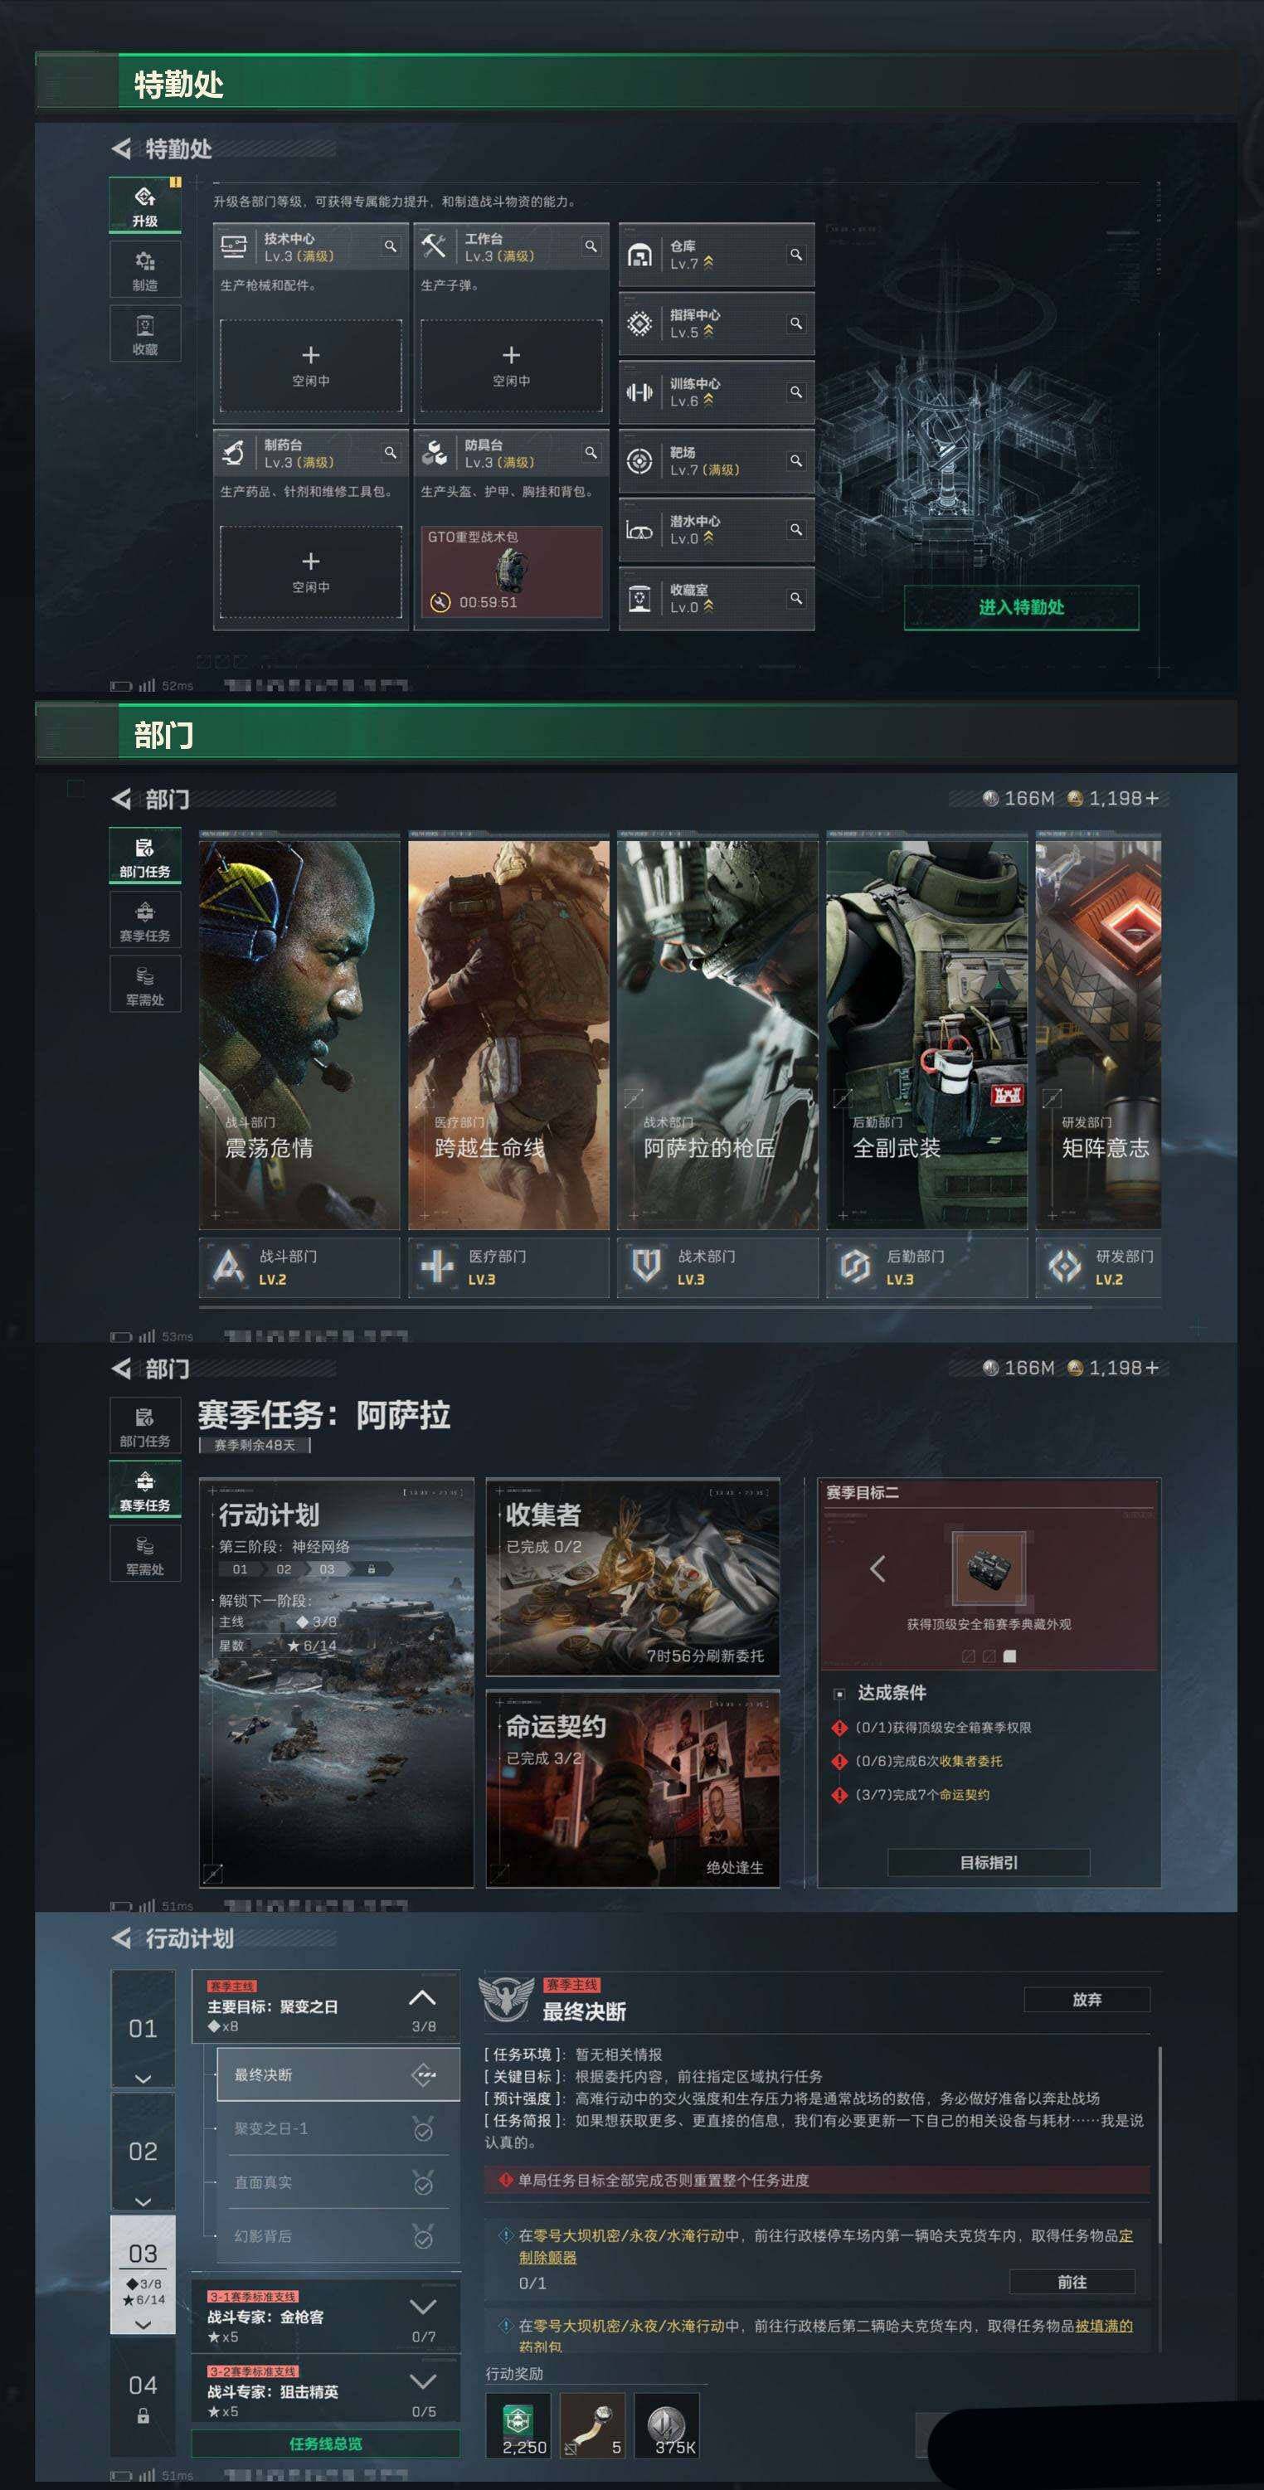Click the 仓库 warehouse icon
Viewport: 1264px width, 2490px height.
tap(639, 255)
